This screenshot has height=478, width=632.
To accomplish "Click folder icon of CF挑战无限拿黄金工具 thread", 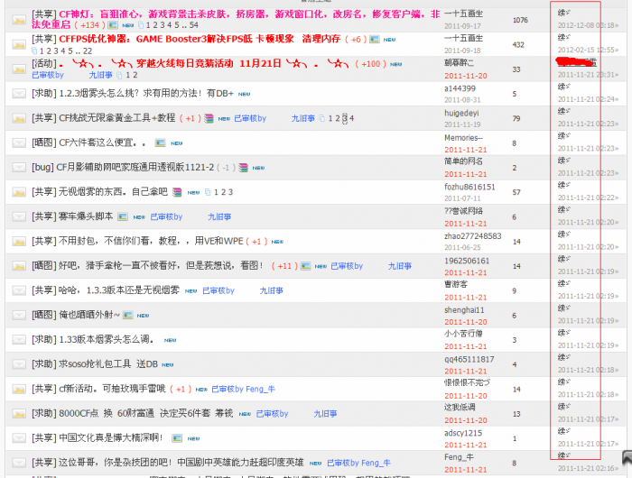I will pyautogui.click(x=19, y=118).
